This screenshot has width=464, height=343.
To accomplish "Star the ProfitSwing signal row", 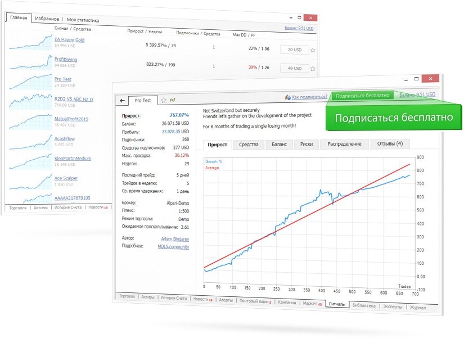I will 313,69.
